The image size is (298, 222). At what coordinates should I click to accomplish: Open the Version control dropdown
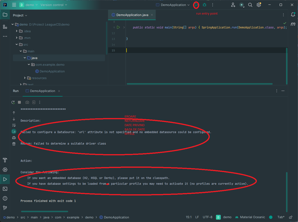[54, 5]
